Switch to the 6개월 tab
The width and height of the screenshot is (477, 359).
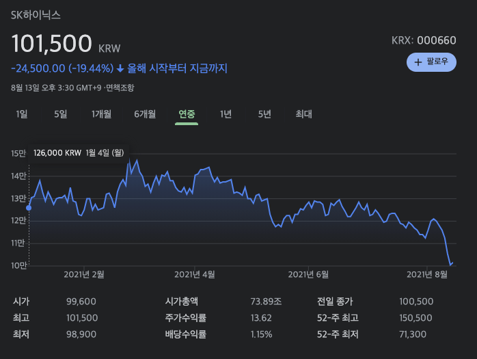tap(145, 114)
